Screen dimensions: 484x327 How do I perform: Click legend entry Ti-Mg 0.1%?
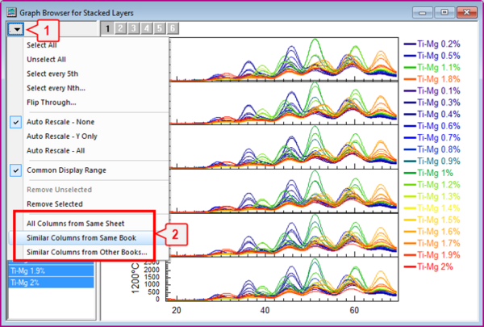pos(432,91)
